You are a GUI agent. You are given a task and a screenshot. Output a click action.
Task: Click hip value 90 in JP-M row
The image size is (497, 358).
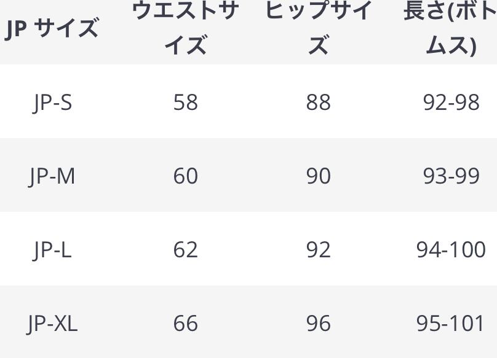(319, 176)
